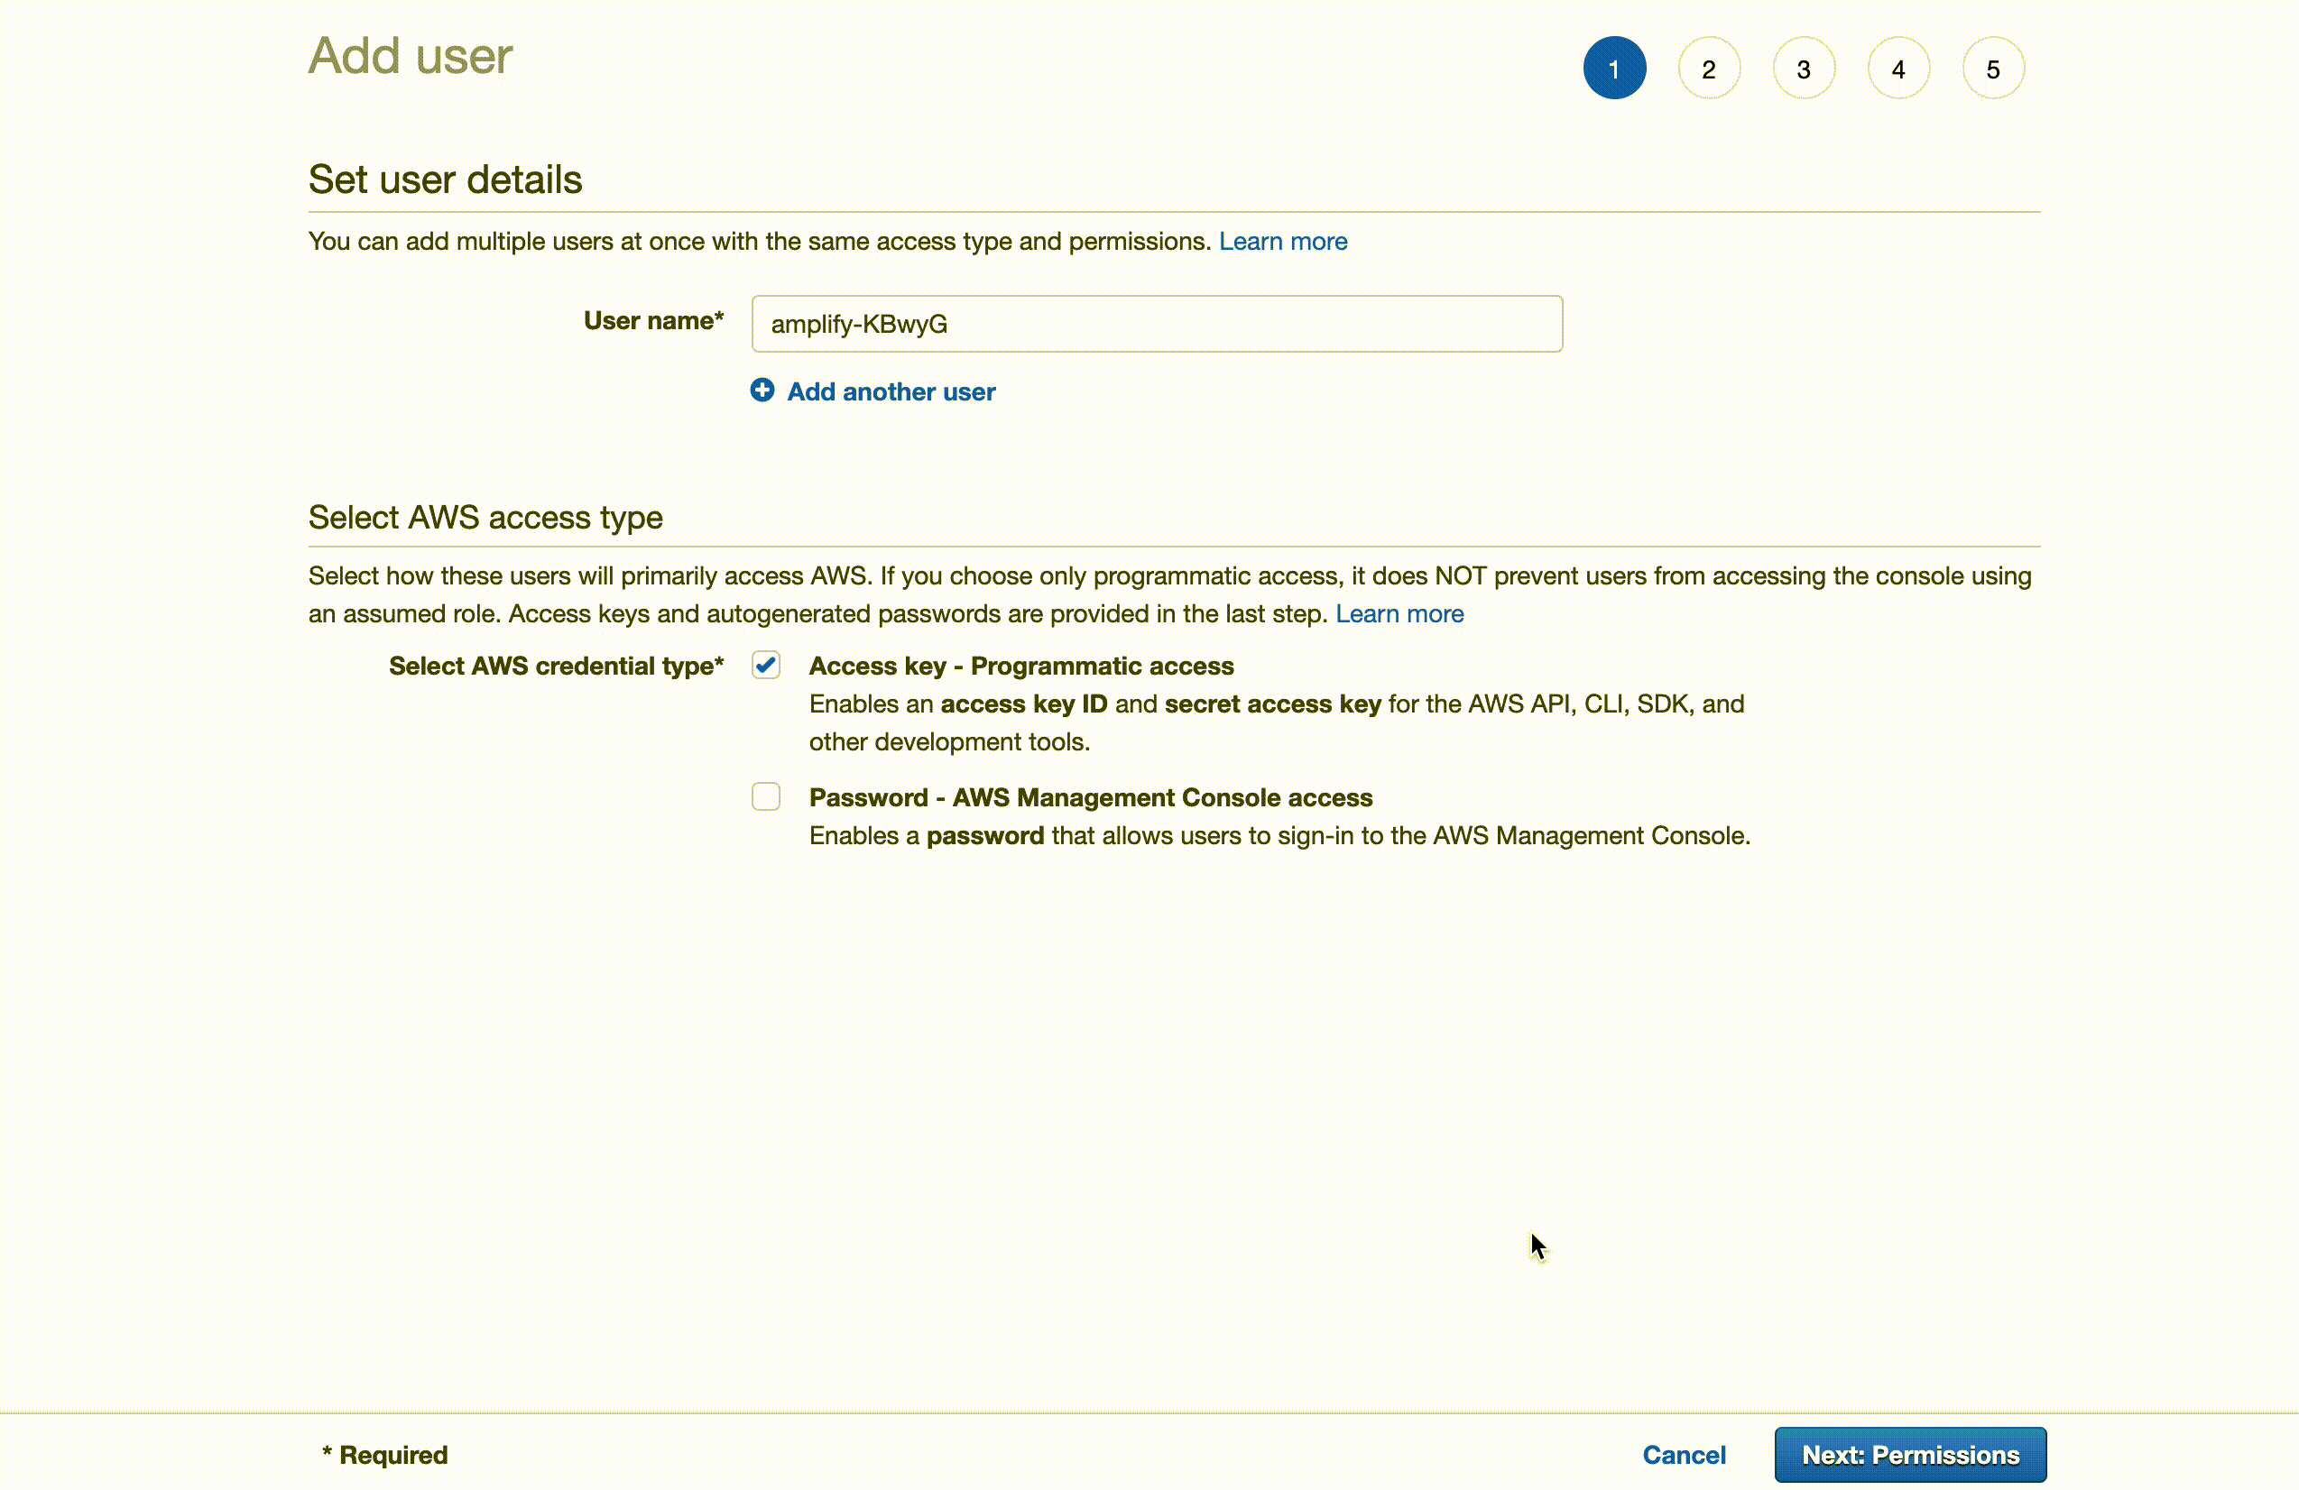Jump to step 3 in wizard
Viewport: 2299px width, 1490px height.
(x=1804, y=69)
